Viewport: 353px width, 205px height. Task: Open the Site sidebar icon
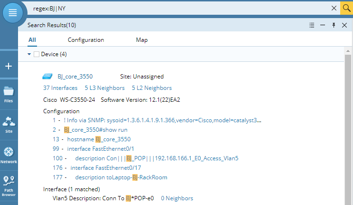point(9,125)
